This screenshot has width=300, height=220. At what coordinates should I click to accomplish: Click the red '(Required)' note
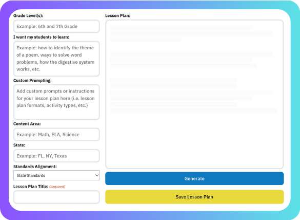pyautogui.click(x=57, y=187)
